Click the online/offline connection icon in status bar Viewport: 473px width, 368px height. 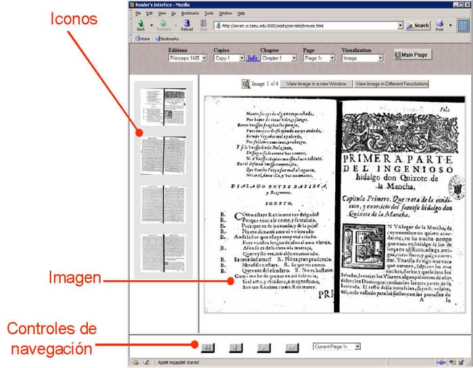click(x=441, y=363)
